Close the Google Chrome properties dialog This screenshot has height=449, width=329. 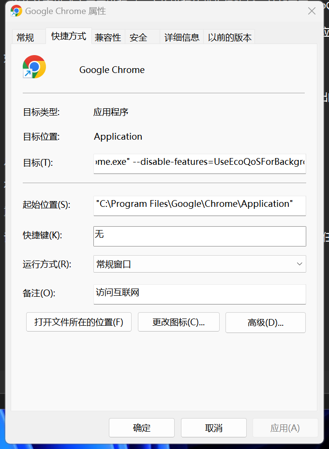pos(312,11)
